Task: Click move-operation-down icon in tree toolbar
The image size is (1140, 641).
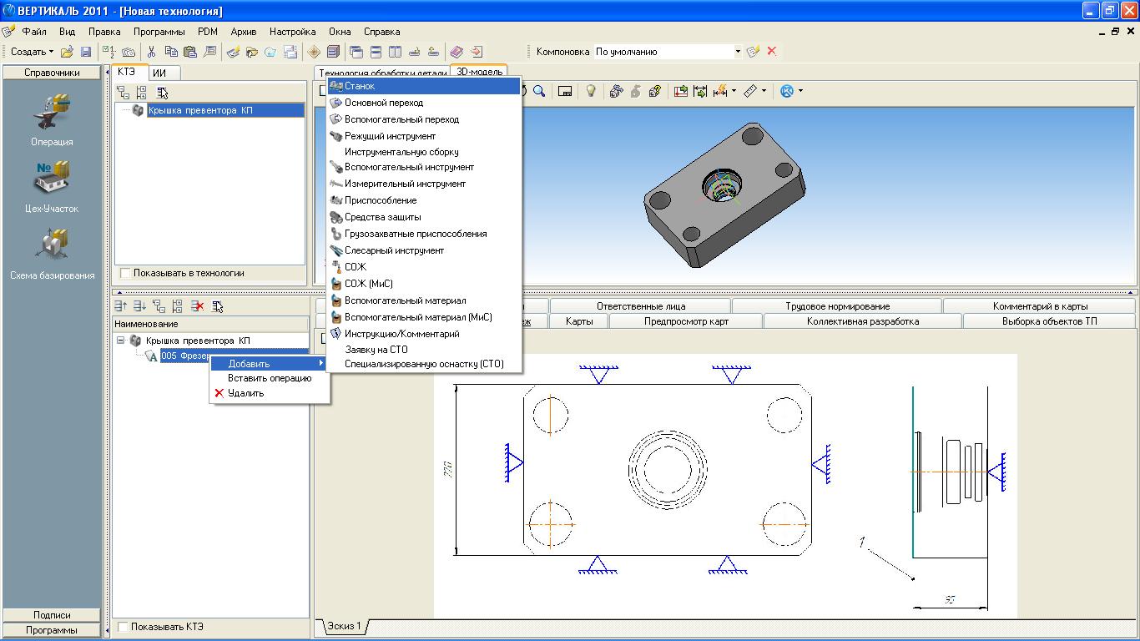Action: click(x=140, y=306)
